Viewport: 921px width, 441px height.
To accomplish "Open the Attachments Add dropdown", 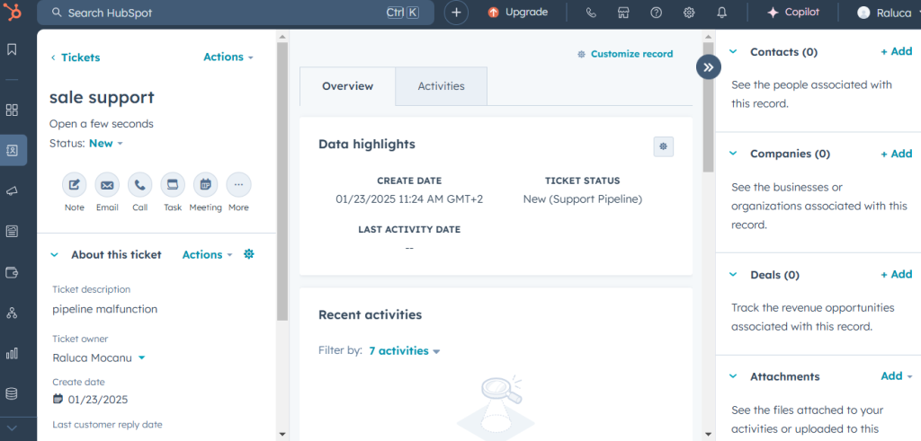I will coord(897,376).
